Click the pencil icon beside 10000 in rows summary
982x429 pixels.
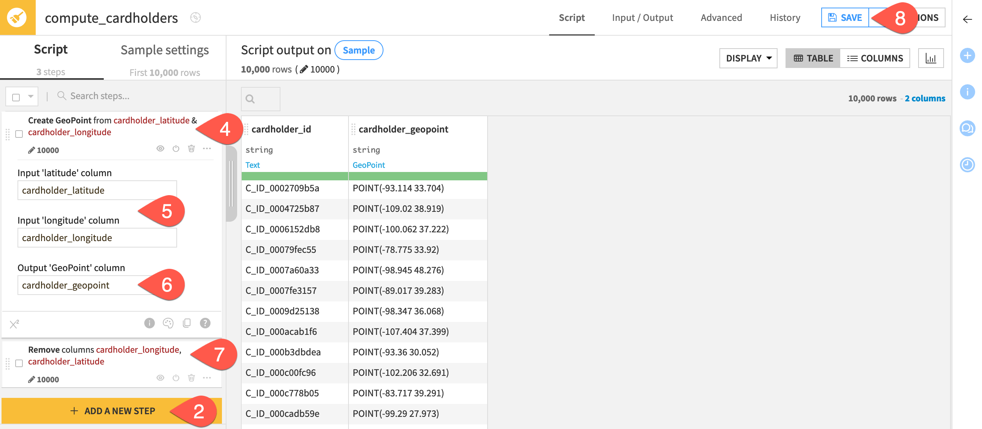point(304,69)
